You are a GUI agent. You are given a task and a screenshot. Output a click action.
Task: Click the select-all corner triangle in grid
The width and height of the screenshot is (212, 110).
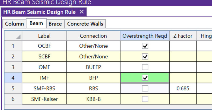[x=18, y=37]
